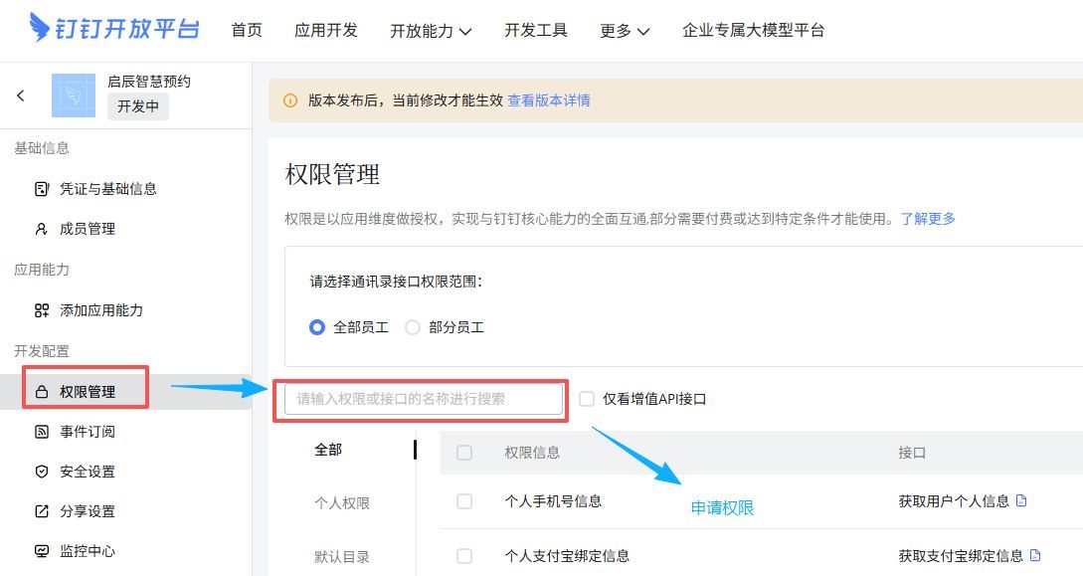Select 事件订阅 in sidebar
The width and height of the screenshot is (1083, 576).
[87, 432]
